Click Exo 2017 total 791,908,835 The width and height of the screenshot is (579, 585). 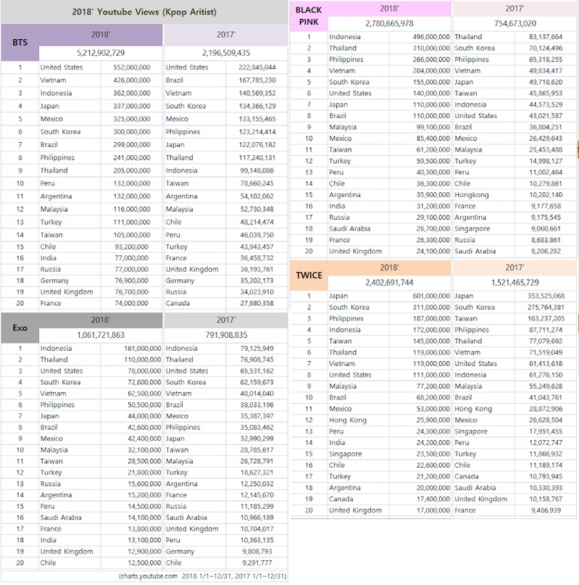pyautogui.click(x=226, y=335)
